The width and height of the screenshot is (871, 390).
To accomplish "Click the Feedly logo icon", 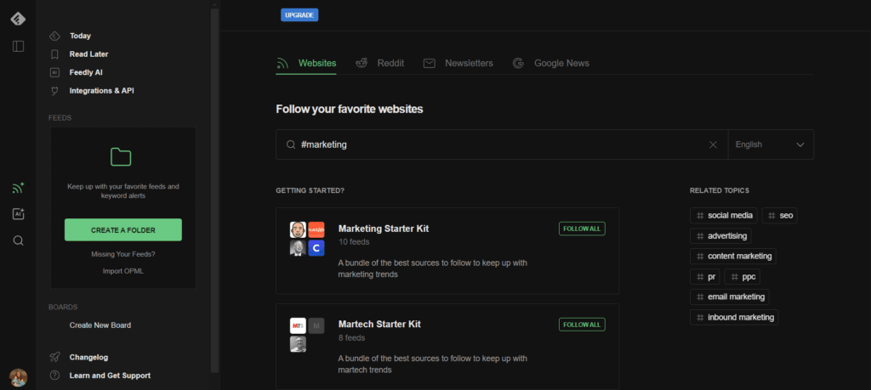I will 19,19.
